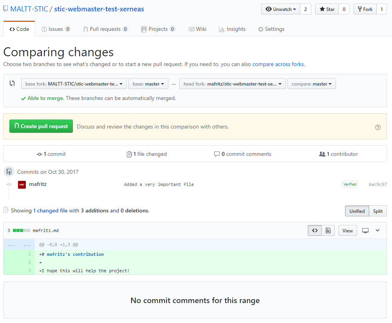Open the mafritz author link
This screenshot has height=323, width=392.
tap(38, 184)
